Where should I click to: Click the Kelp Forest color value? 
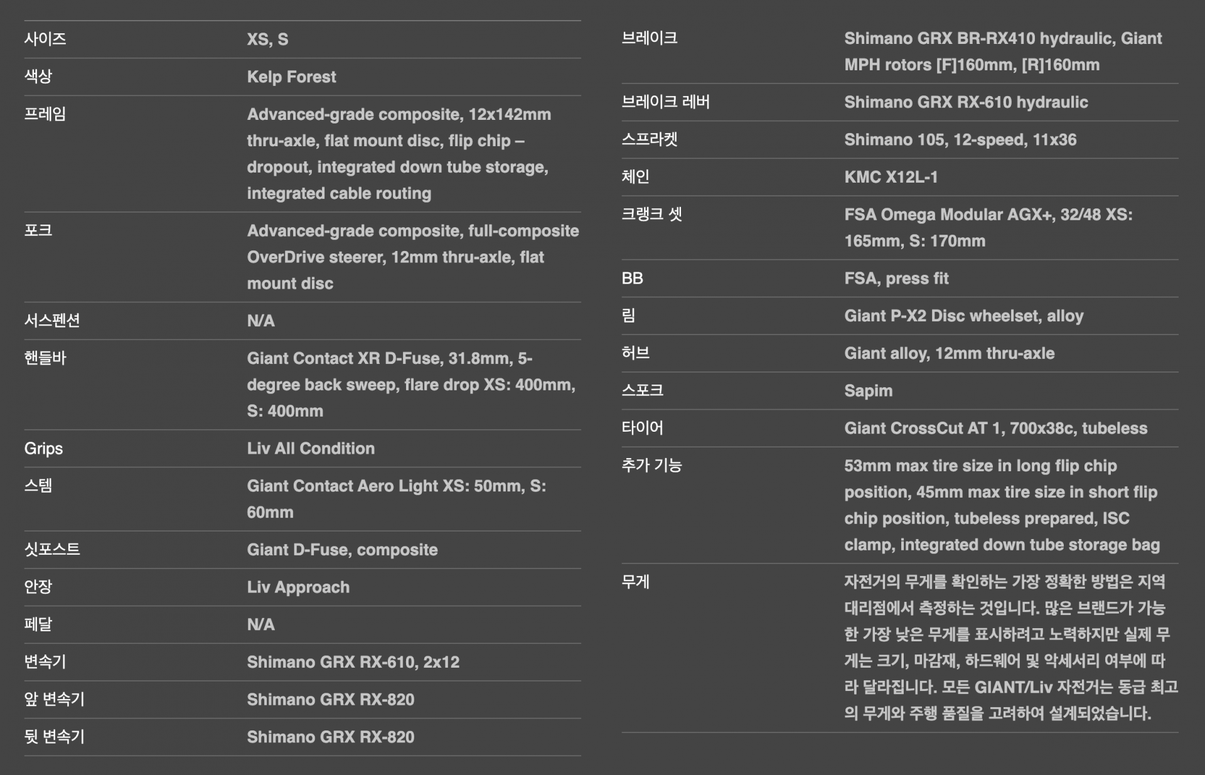pyautogui.click(x=291, y=77)
